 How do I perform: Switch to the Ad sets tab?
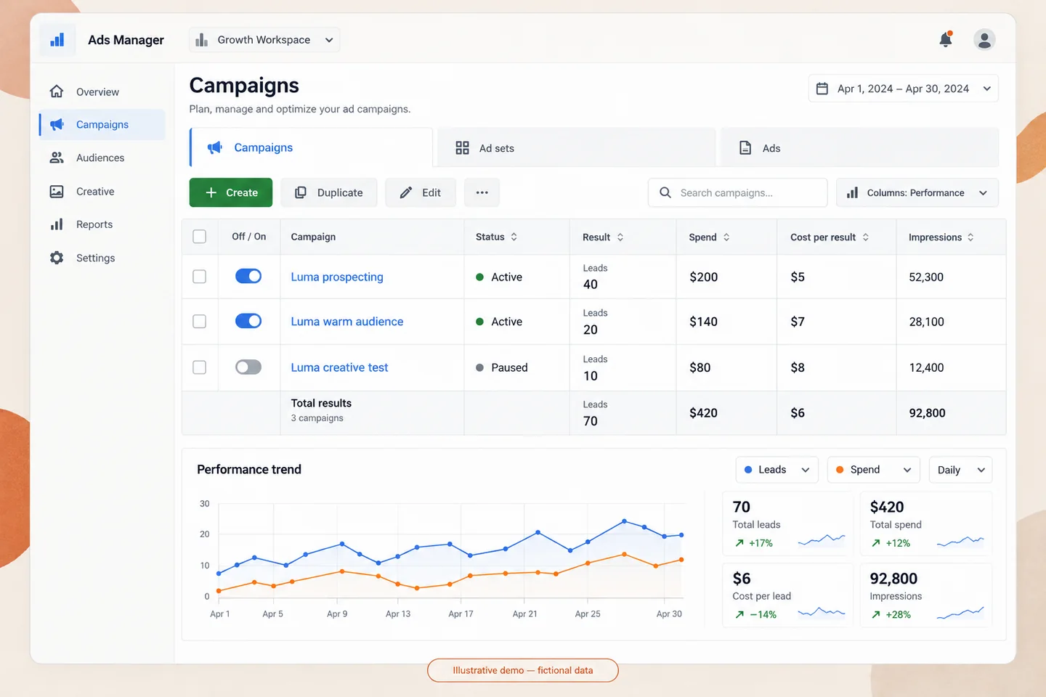click(577, 148)
